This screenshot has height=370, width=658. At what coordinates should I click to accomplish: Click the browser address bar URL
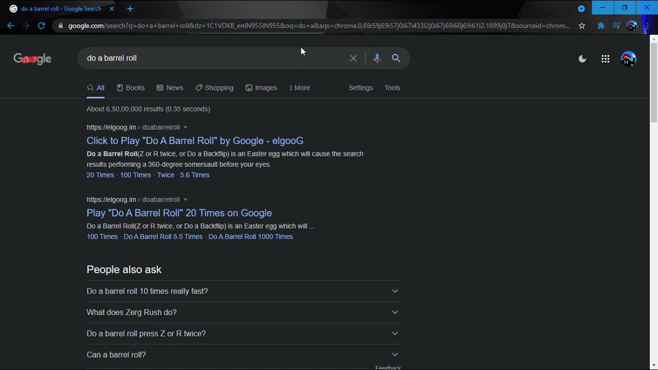click(319, 26)
